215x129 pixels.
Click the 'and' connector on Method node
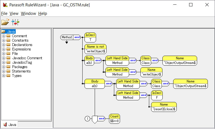coord(77,37)
